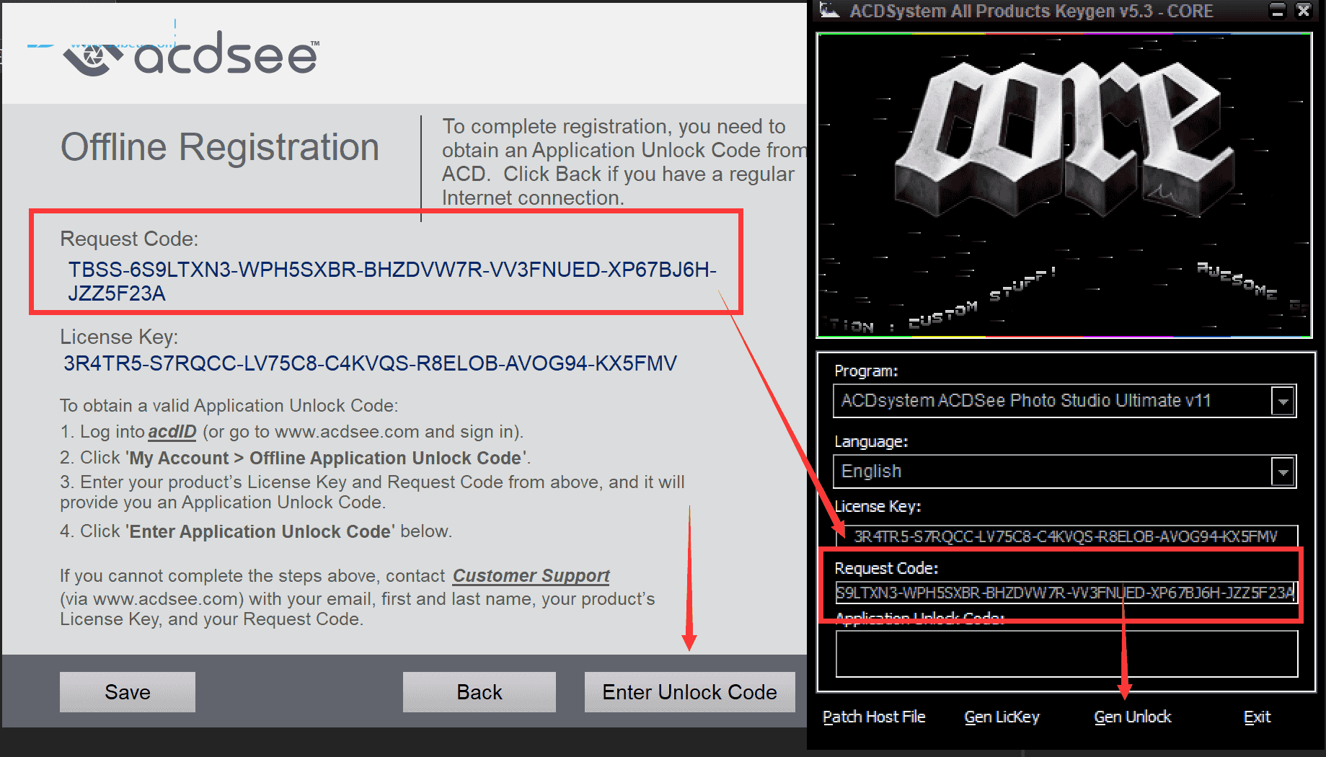1326x757 pixels.
Task: Click the License Key value 3R4TR5-S7RQCC in the registration dialog
Action: click(x=371, y=363)
